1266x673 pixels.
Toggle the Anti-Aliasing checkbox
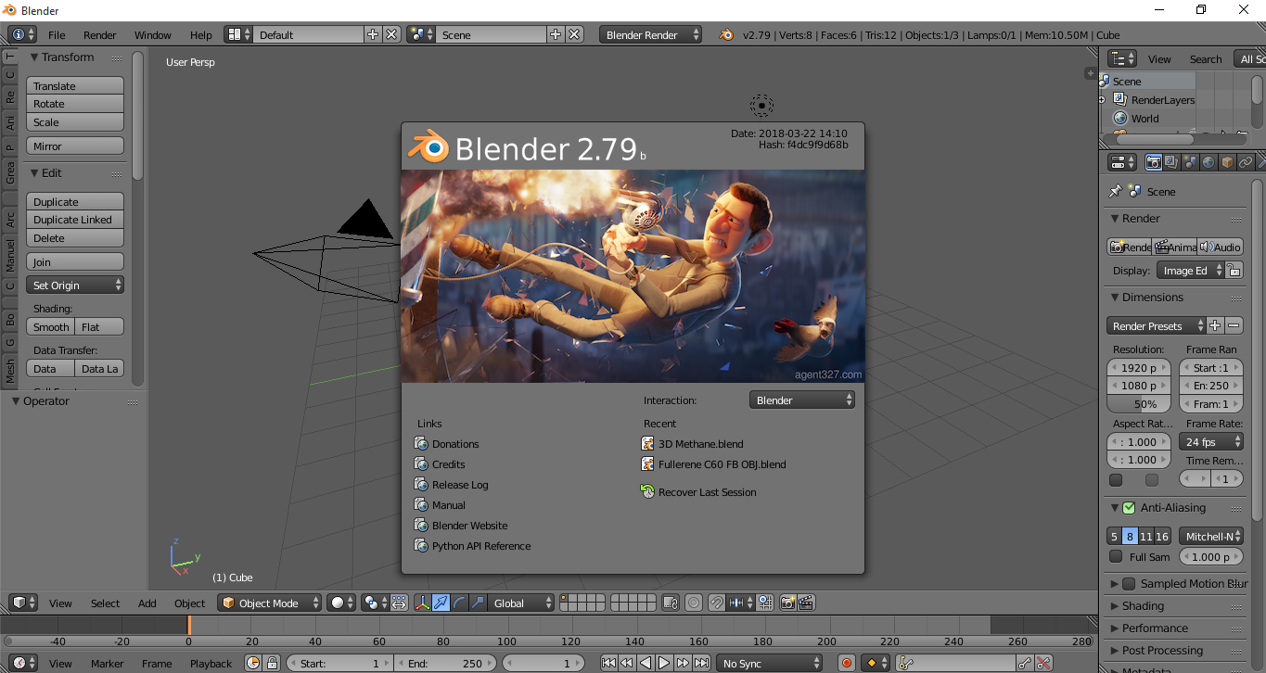tap(1129, 508)
